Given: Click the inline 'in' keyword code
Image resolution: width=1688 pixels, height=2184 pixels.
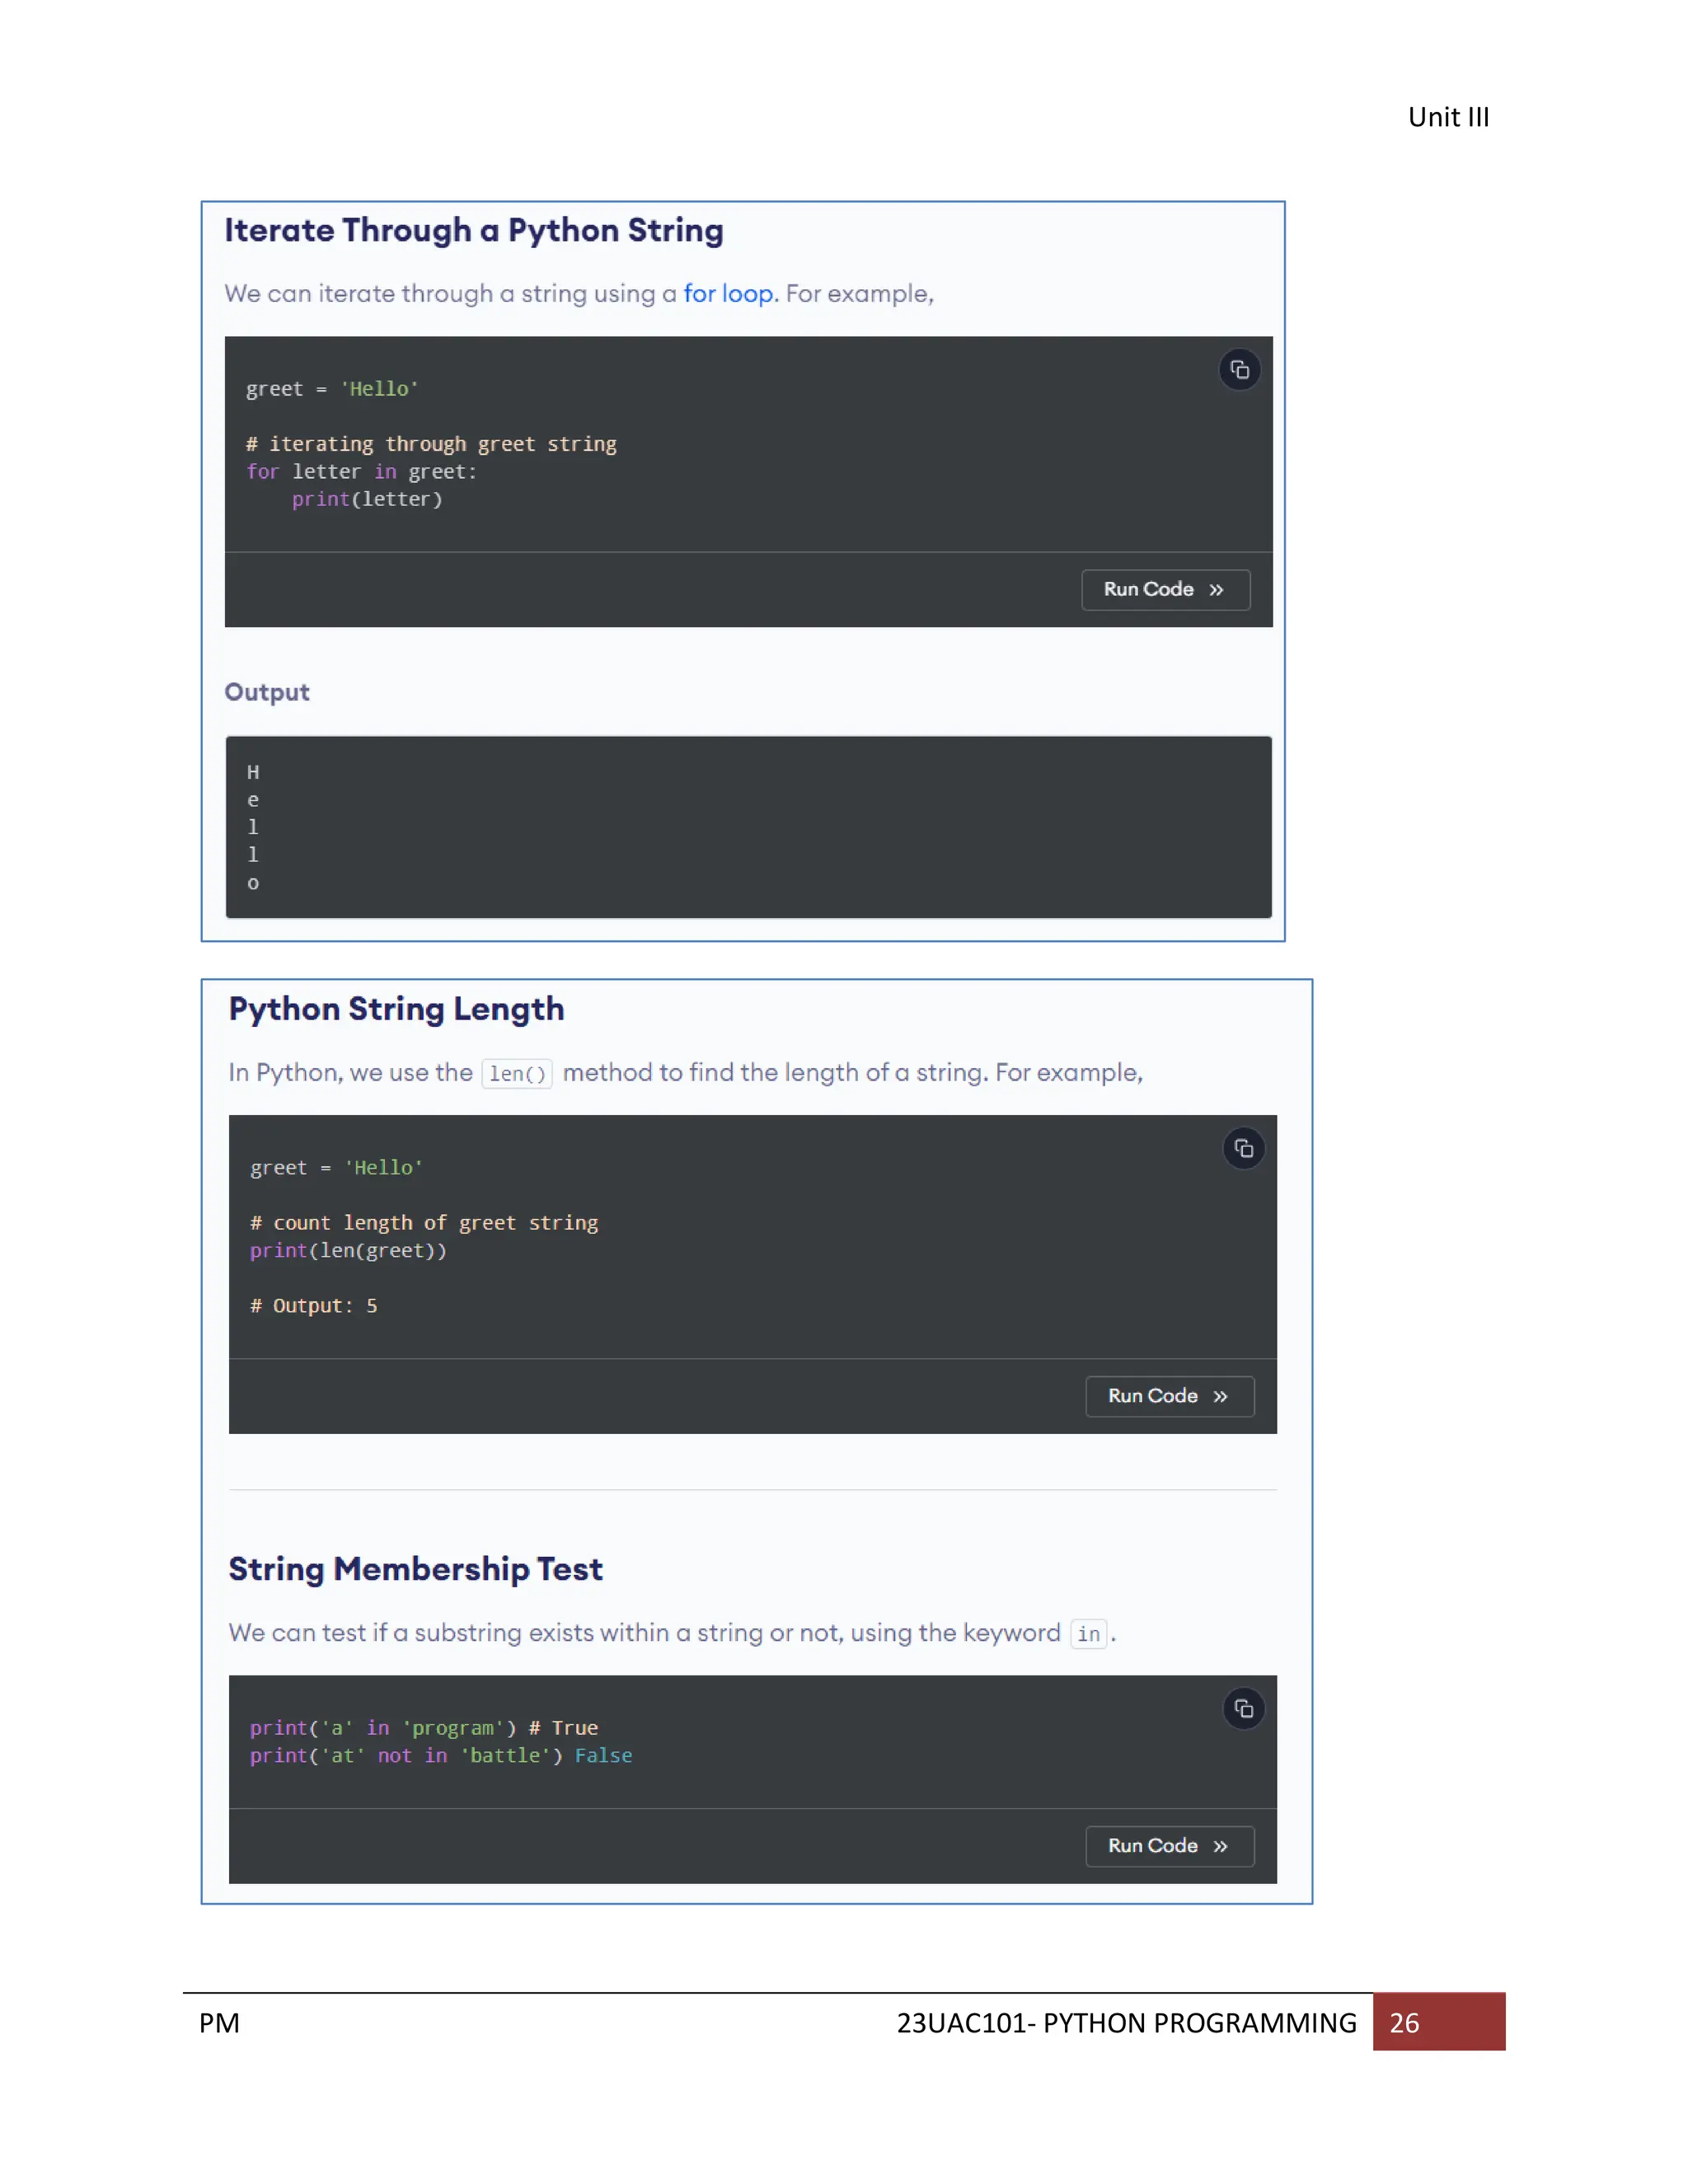Looking at the screenshot, I should click(1088, 1634).
